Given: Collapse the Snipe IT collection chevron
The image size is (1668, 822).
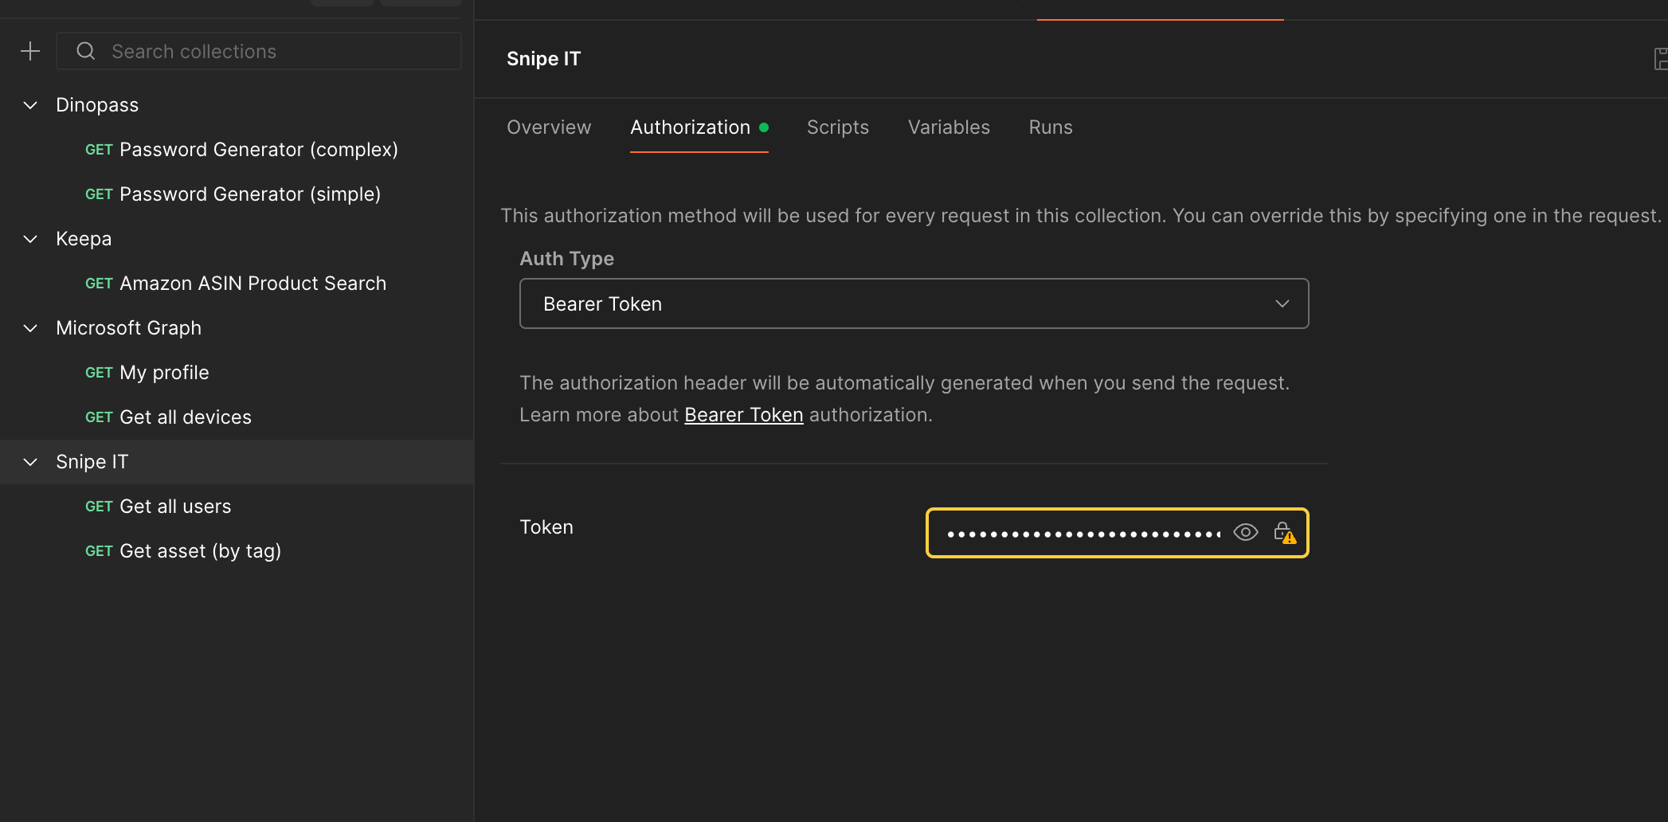Looking at the screenshot, I should pos(30,462).
